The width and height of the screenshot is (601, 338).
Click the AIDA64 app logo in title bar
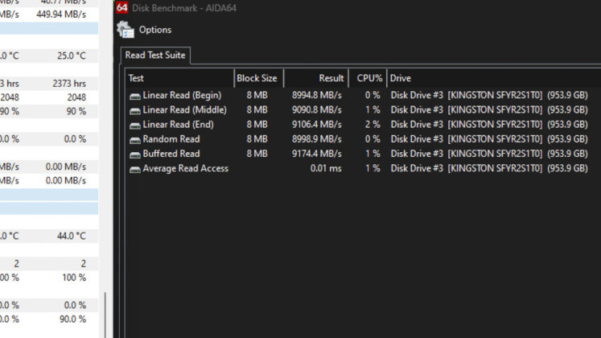(121, 7)
